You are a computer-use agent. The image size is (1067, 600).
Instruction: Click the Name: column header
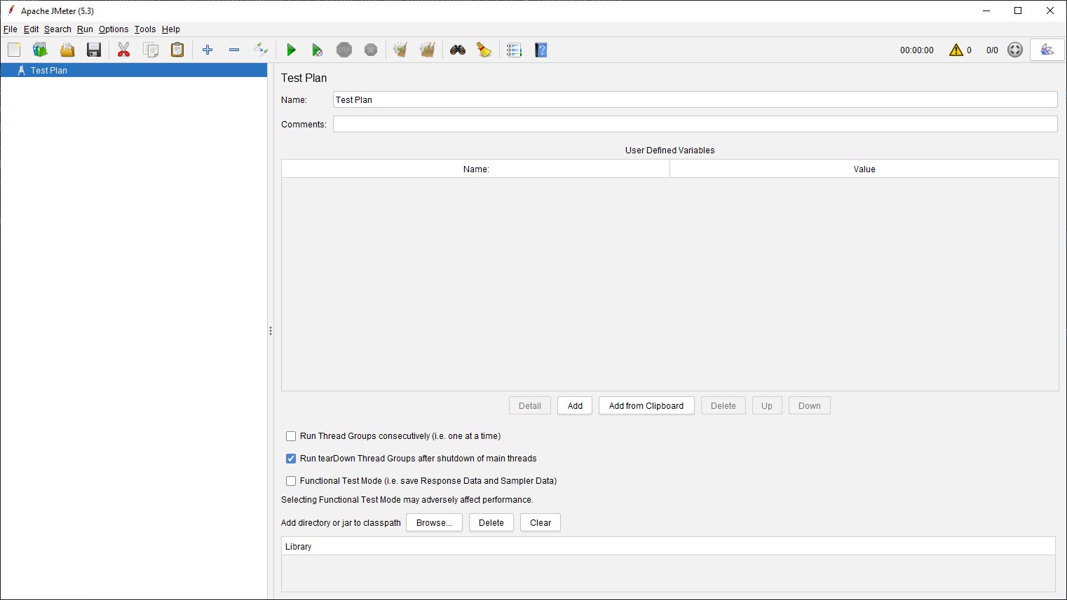(x=476, y=169)
